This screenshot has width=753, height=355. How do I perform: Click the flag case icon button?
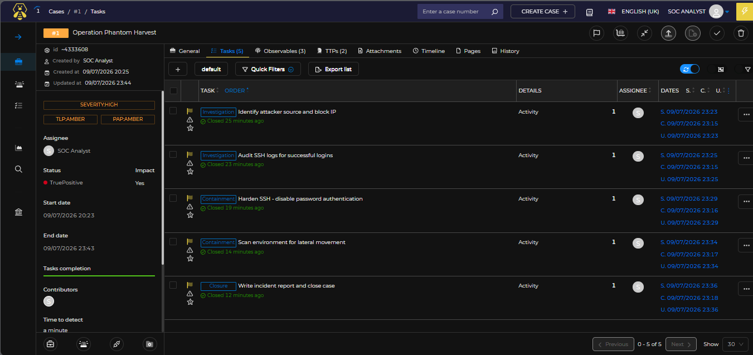click(597, 33)
